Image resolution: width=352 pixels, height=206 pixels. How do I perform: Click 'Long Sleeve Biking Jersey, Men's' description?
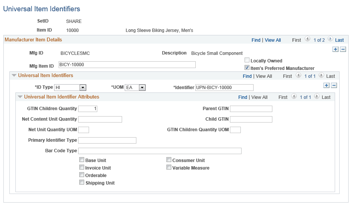click(159, 30)
